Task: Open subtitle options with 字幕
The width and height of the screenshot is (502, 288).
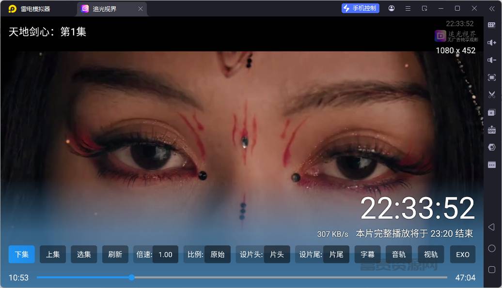Action: coord(367,255)
